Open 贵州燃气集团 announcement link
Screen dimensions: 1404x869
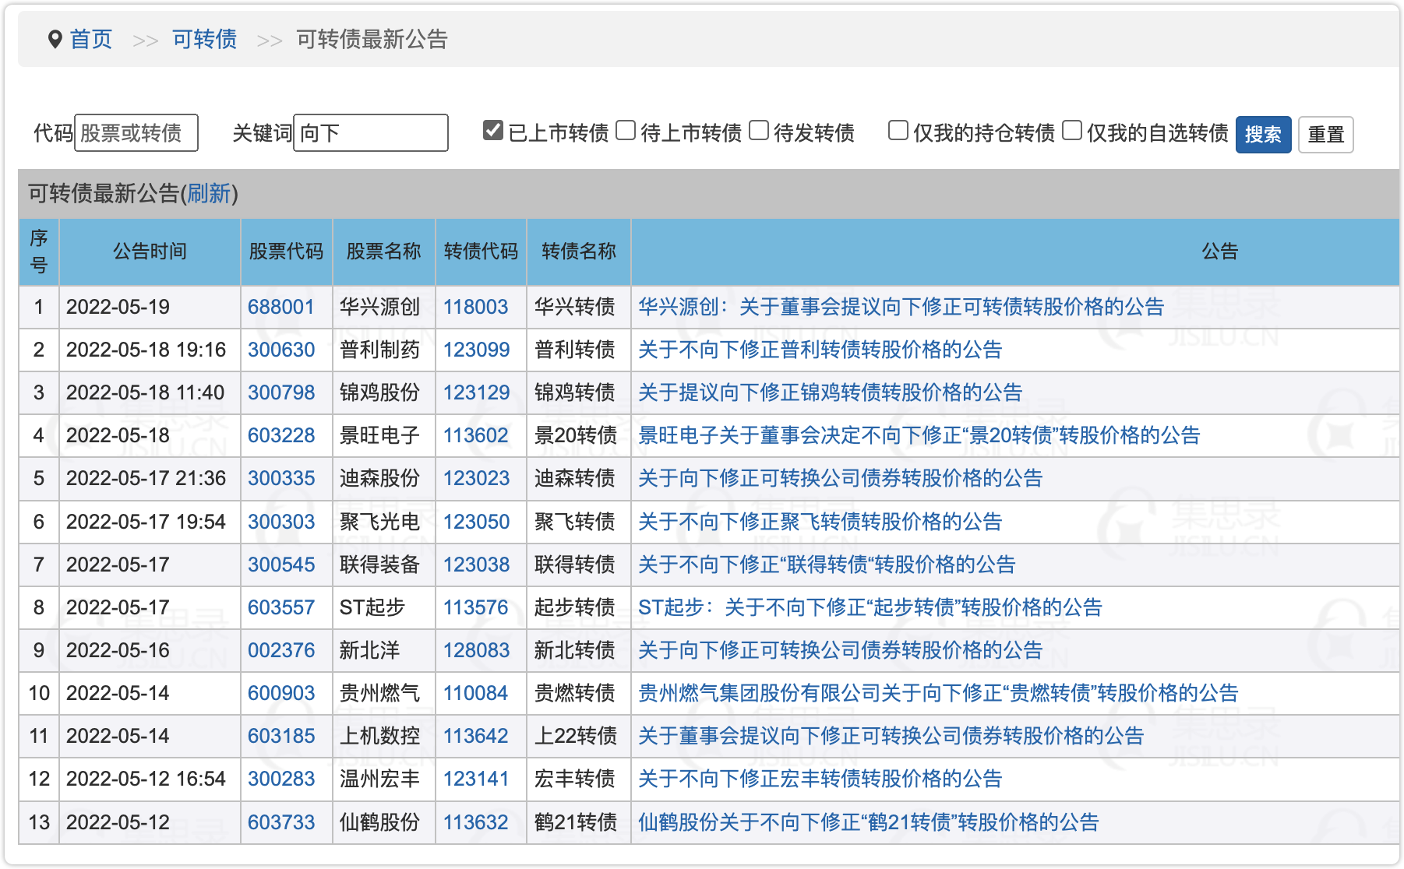click(x=938, y=693)
